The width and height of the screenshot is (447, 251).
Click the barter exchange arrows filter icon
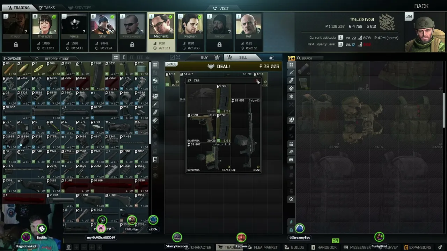coord(155,81)
